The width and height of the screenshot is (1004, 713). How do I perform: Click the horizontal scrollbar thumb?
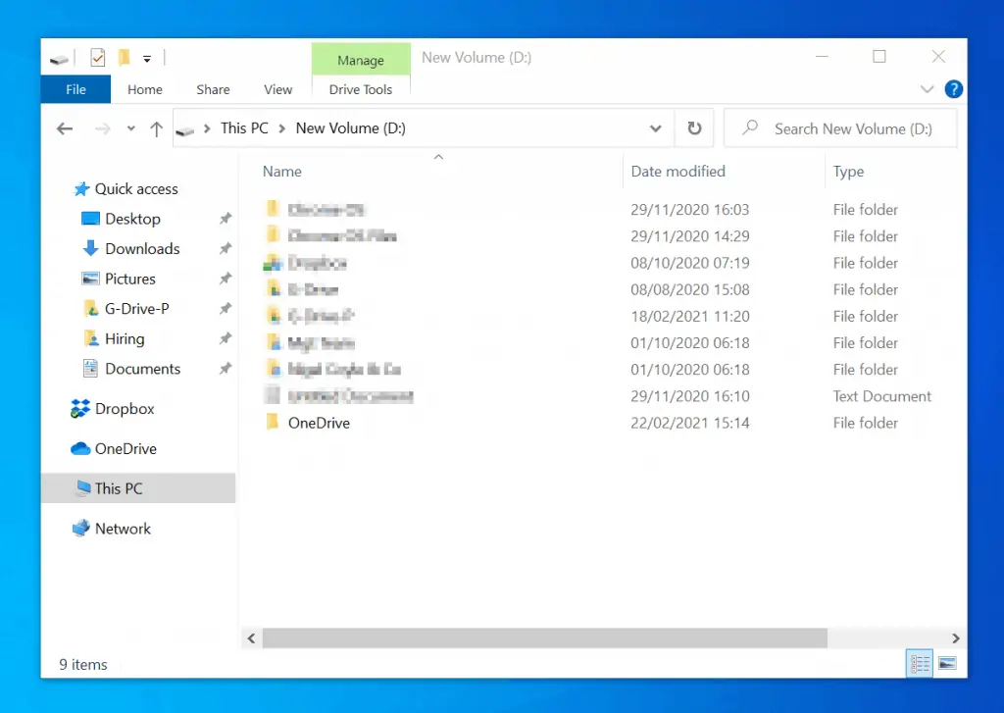click(x=545, y=638)
